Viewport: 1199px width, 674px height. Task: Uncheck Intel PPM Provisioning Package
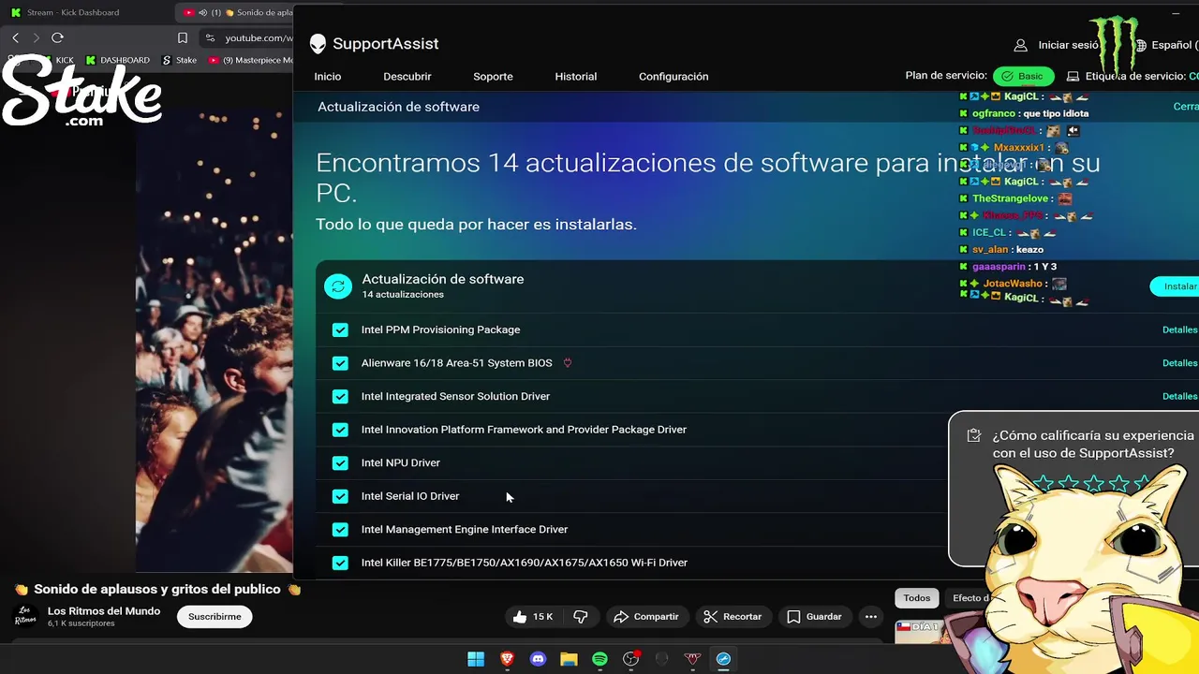coord(340,330)
